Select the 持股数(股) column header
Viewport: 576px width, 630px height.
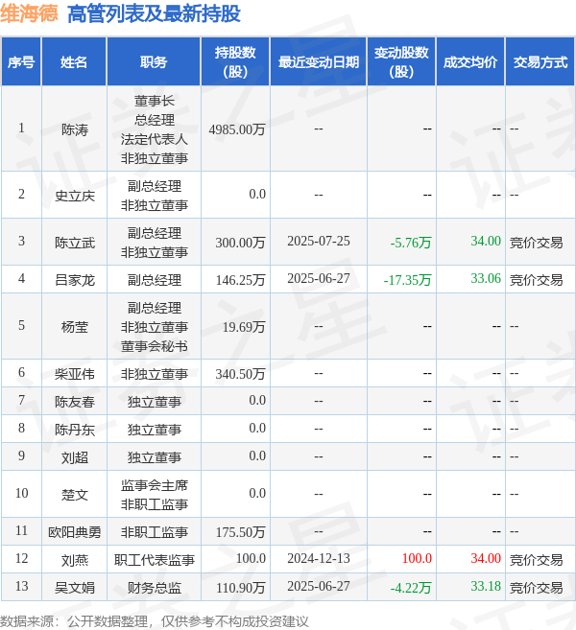(x=235, y=62)
